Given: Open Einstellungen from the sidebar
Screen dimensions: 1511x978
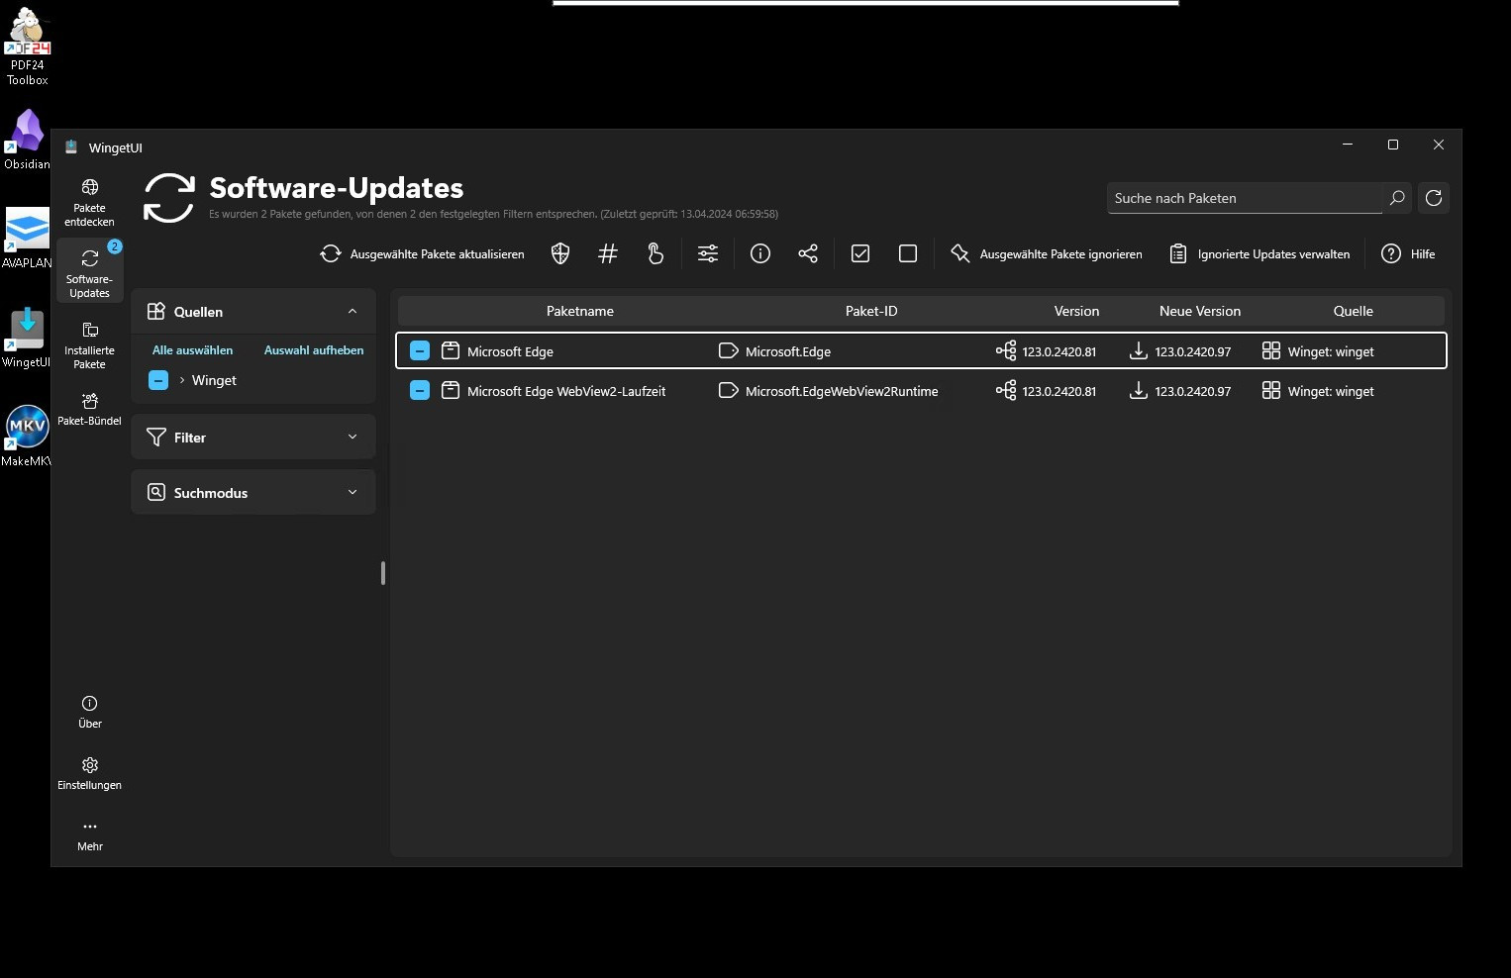Looking at the screenshot, I should (89, 773).
